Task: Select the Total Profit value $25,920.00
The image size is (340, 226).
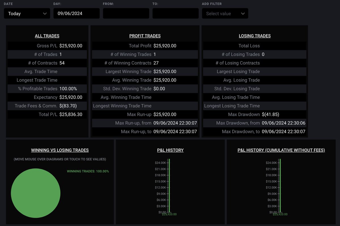Action: tap(165, 46)
